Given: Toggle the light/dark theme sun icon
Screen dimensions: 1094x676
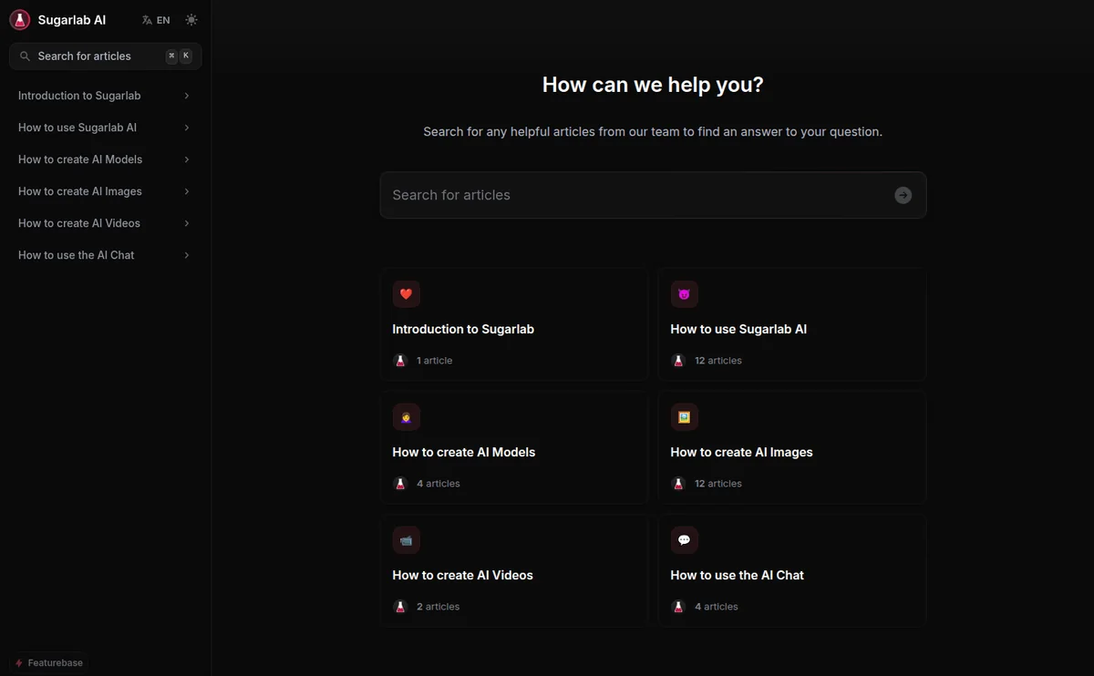Looking at the screenshot, I should click(x=191, y=20).
